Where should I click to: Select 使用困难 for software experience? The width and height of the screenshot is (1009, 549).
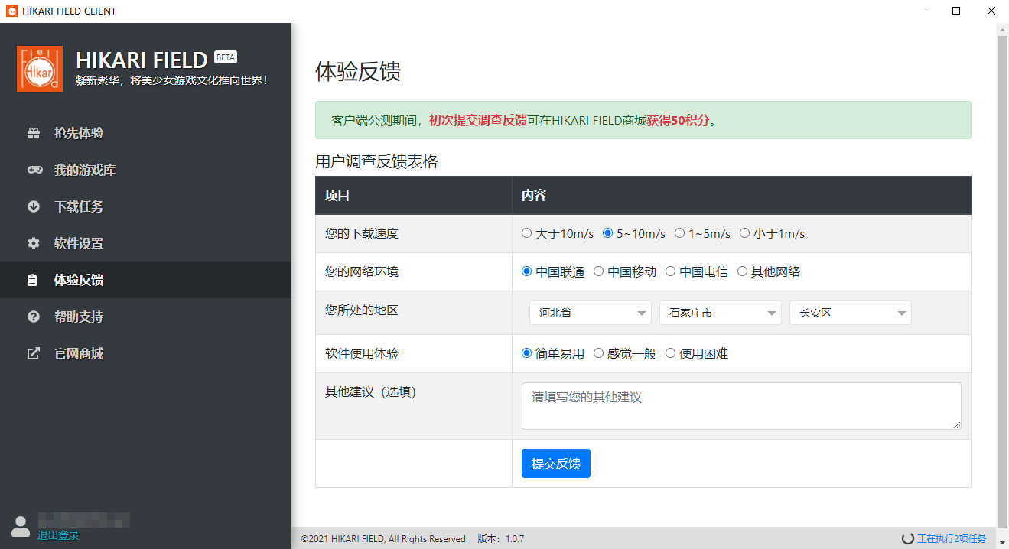tap(670, 353)
